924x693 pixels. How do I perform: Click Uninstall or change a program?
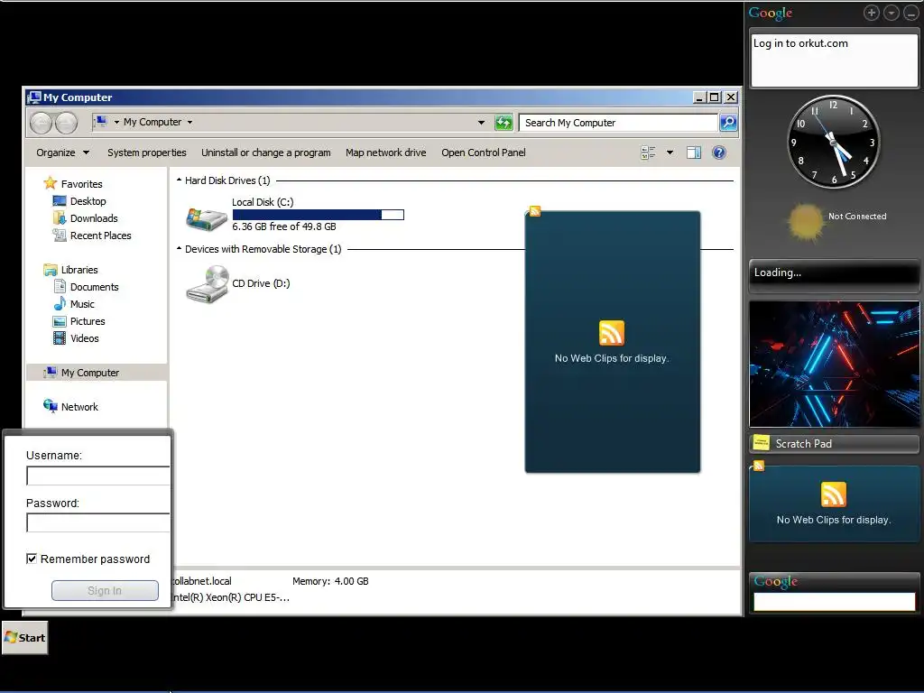[x=266, y=152]
